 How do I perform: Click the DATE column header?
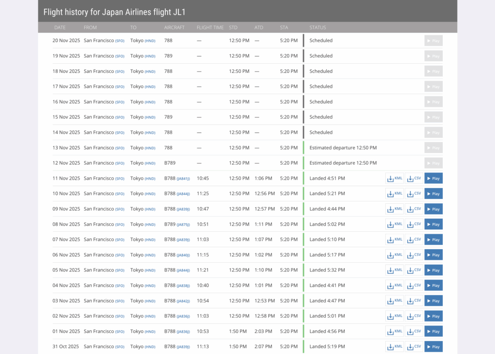60,28
